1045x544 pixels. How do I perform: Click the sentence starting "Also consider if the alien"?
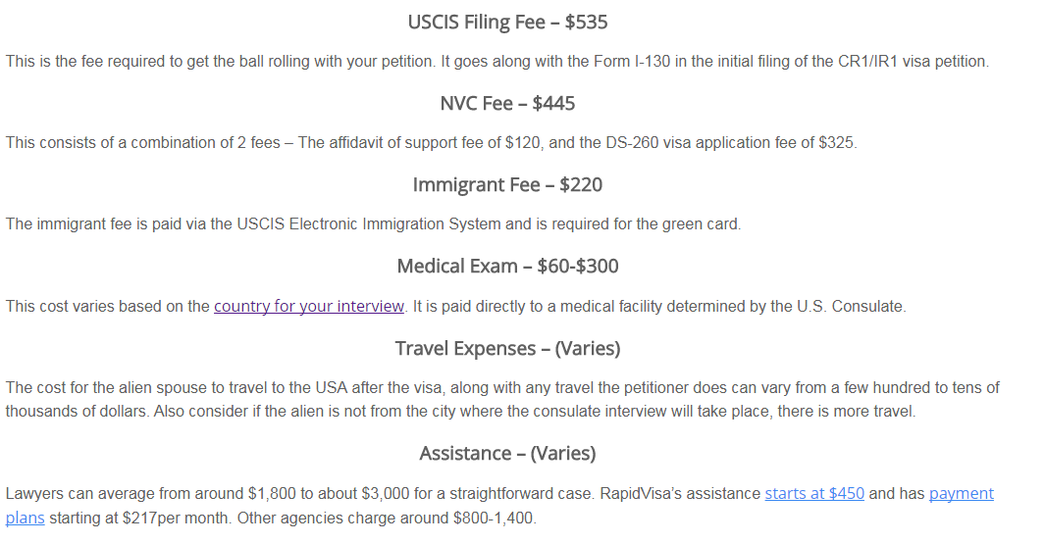pos(535,412)
